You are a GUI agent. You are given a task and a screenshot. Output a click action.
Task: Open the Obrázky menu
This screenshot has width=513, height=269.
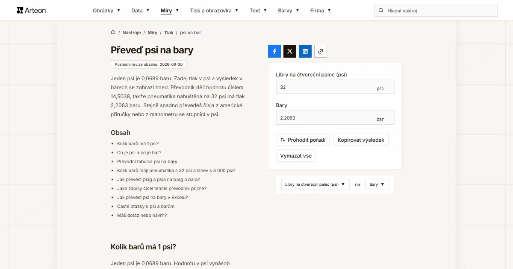pos(106,10)
